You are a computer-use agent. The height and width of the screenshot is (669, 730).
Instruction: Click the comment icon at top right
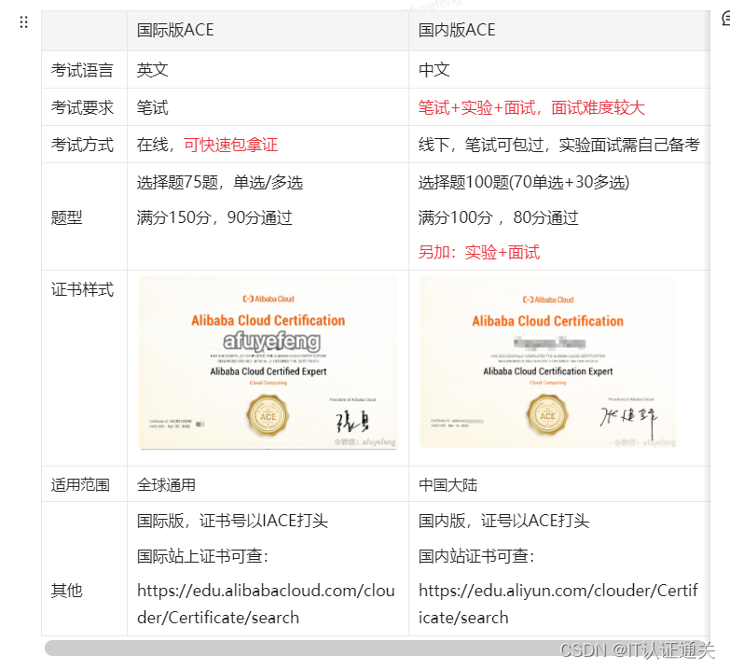tap(726, 19)
